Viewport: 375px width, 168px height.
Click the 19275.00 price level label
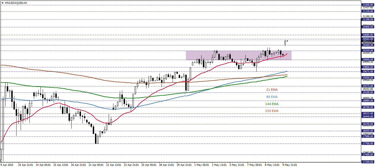[x=368, y=86]
